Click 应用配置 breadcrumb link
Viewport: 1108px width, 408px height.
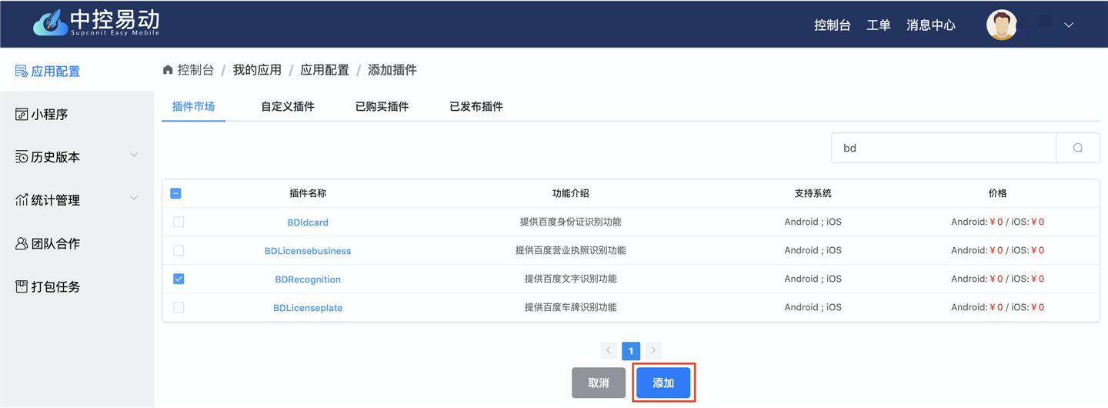325,70
